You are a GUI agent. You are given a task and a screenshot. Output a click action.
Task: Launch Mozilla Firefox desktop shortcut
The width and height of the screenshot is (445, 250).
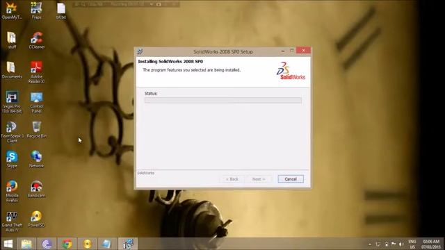[12, 192]
